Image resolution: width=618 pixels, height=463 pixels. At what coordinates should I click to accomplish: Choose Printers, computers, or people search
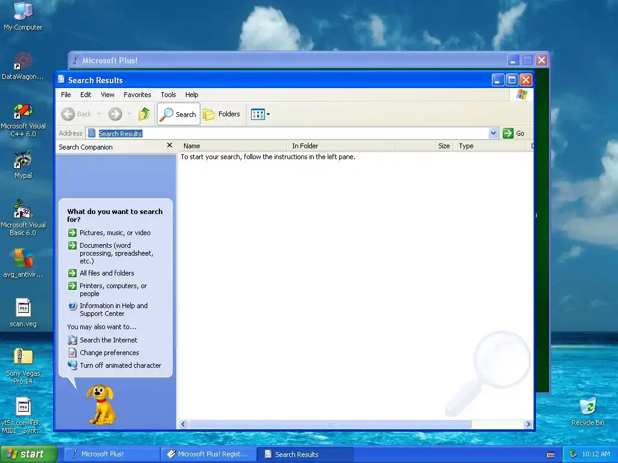[x=107, y=289]
